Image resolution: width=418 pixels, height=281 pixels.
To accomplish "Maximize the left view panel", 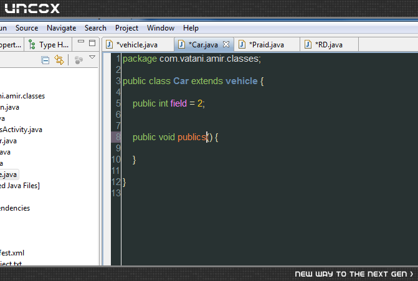I will coord(92,43).
